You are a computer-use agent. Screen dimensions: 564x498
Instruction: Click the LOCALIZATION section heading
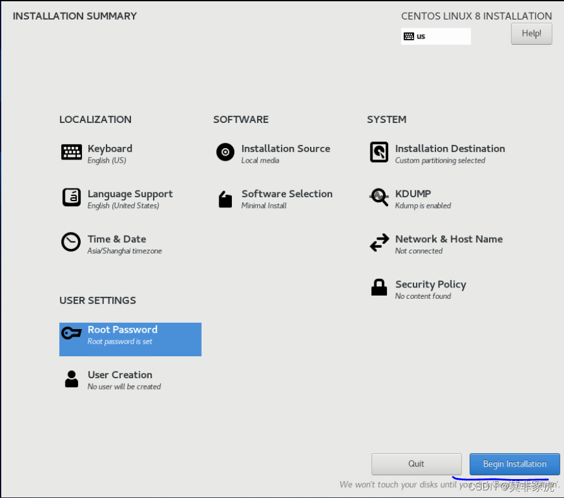tap(95, 120)
